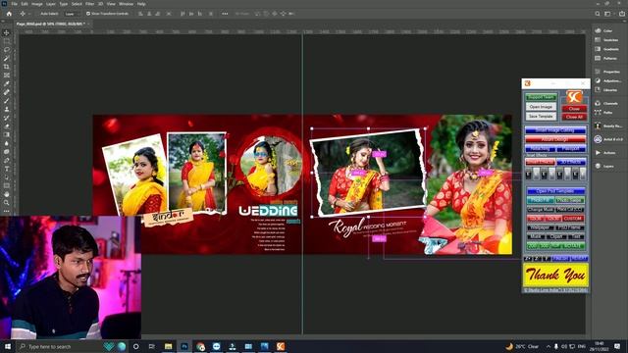Click the ROTATE button in plugin panel

coord(573,246)
